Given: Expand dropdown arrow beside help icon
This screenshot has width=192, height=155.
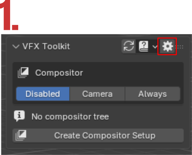Looking at the screenshot, I should (155, 47).
